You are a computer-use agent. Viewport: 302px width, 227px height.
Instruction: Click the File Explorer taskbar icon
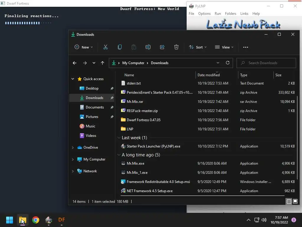click(22, 220)
